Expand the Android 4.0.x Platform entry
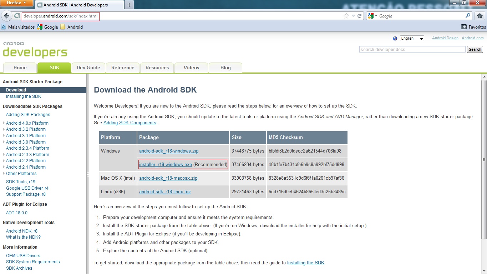 27,123
